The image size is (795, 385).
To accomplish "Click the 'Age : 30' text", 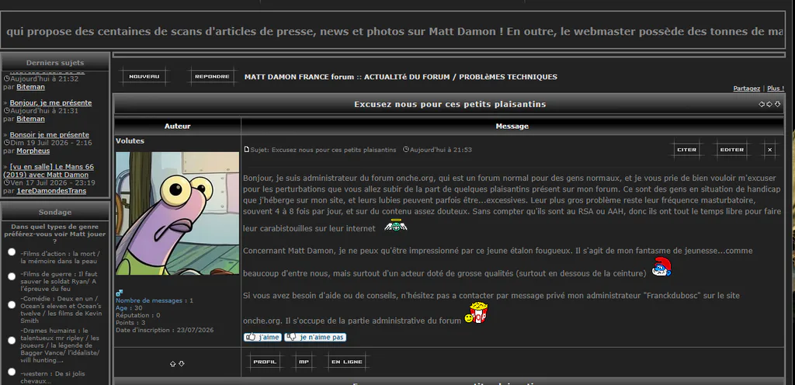I will click(x=129, y=308).
